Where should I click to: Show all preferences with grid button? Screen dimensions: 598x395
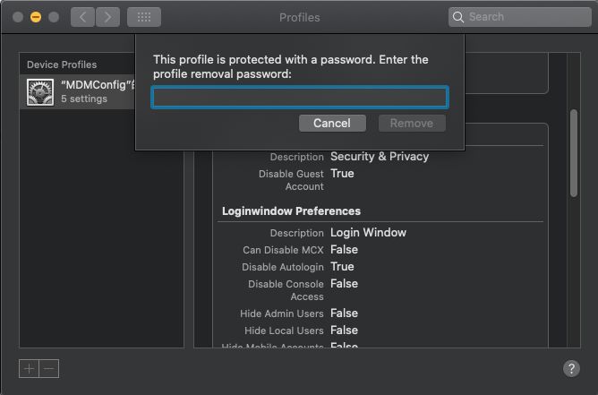144,17
